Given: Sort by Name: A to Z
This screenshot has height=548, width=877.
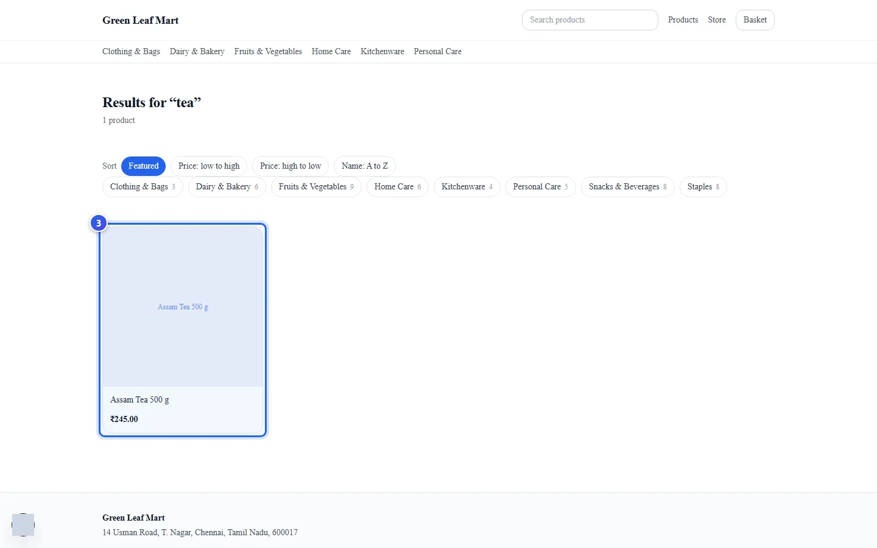Looking at the screenshot, I should [365, 166].
